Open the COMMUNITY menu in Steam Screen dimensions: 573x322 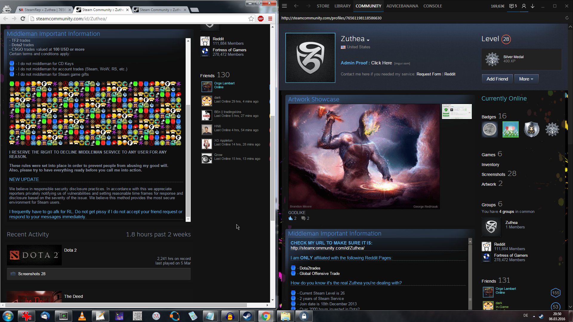click(368, 6)
